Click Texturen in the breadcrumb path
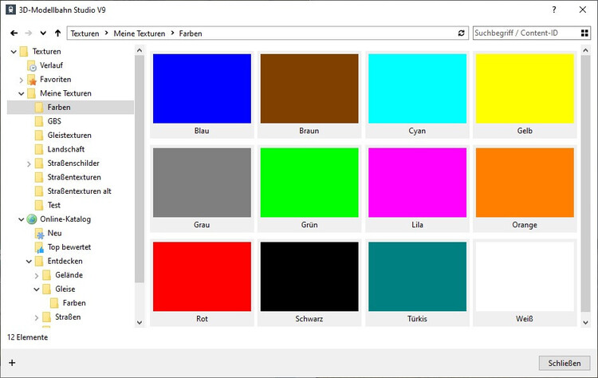Viewport: 598px width, 378px height. 85,33
